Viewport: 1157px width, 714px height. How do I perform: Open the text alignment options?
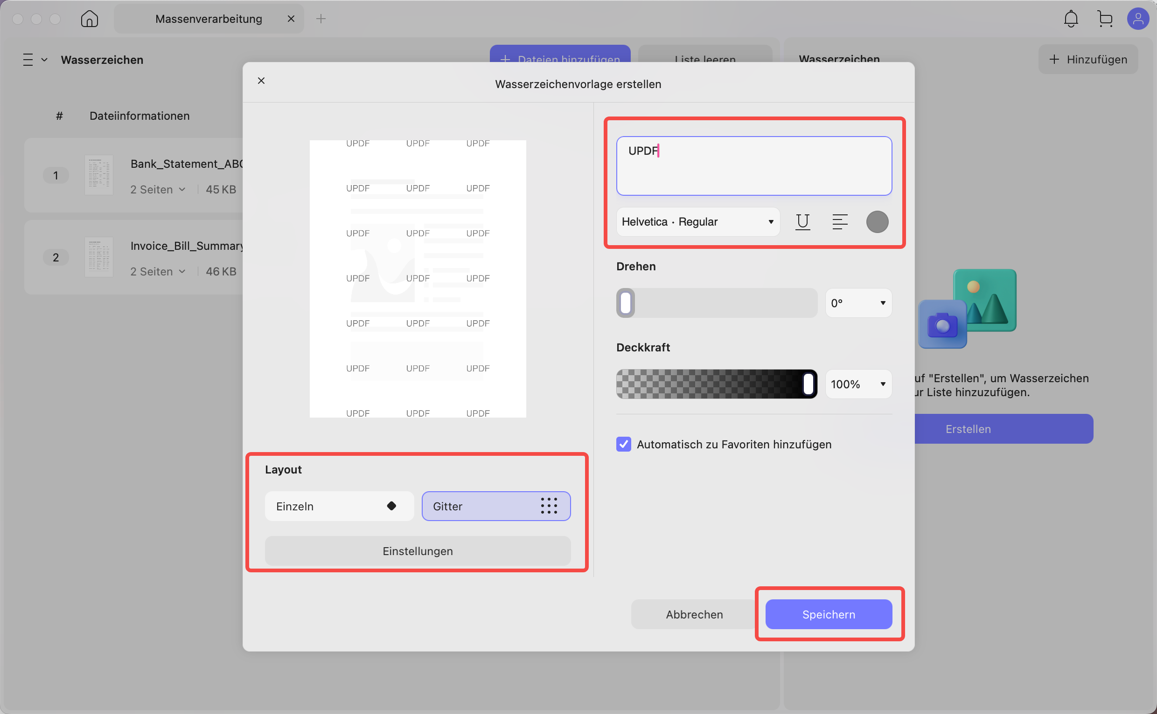click(x=840, y=222)
